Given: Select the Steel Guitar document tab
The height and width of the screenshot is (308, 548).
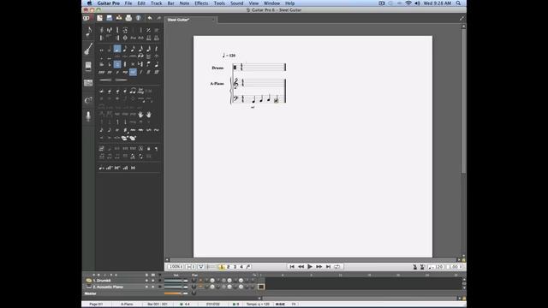Looking at the screenshot, I should [x=190, y=20].
